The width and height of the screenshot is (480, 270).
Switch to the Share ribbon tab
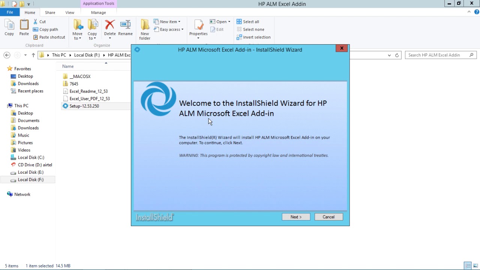(x=50, y=12)
